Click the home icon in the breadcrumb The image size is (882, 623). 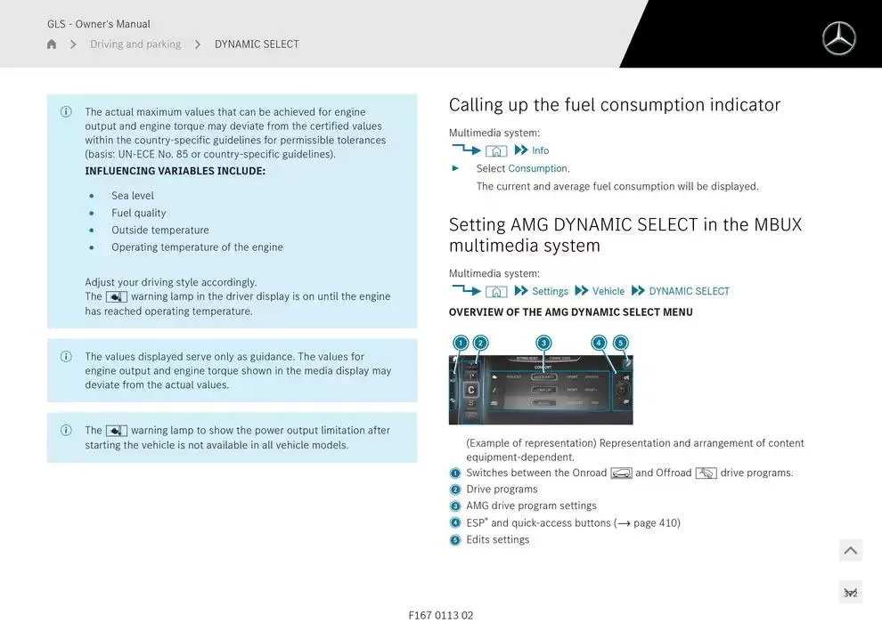coord(52,44)
